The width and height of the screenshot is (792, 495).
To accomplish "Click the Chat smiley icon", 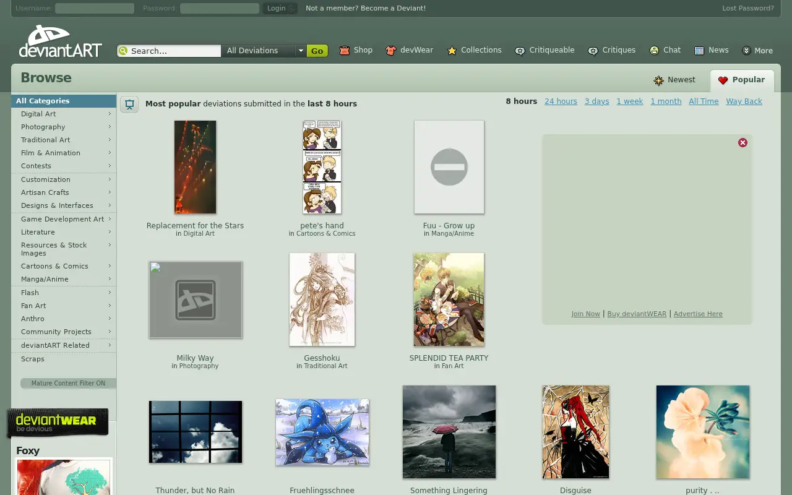I will tap(654, 50).
